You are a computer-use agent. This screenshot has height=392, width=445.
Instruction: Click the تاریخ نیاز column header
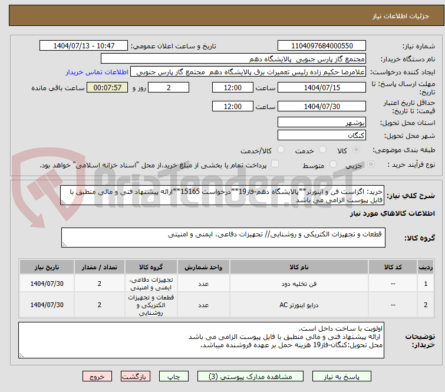click(47, 267)
